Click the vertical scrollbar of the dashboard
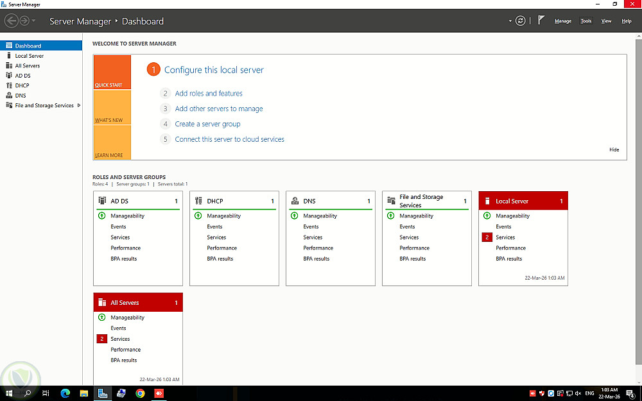This screenshot has height=401, width=642. tap(638, 200)
